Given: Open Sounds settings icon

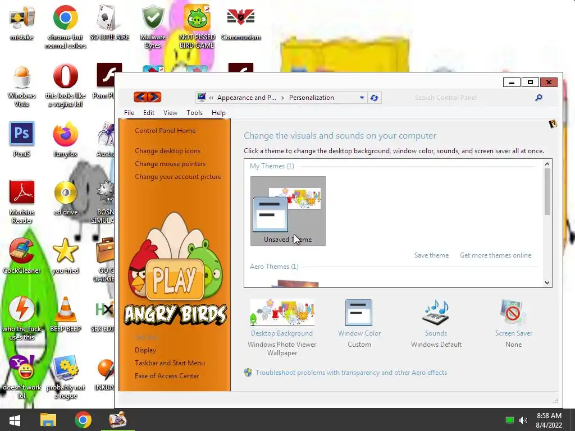Looking at the screenshot, I should [x=436, y=313].
